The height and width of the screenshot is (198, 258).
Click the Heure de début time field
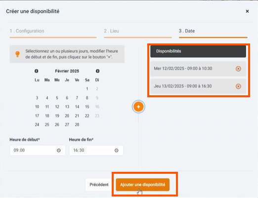click(x=38, y=150)
